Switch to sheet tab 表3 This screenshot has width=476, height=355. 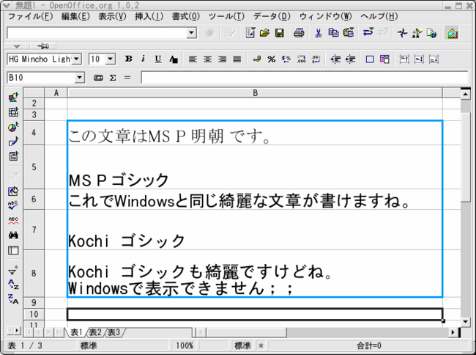click(x=114, y=332)
